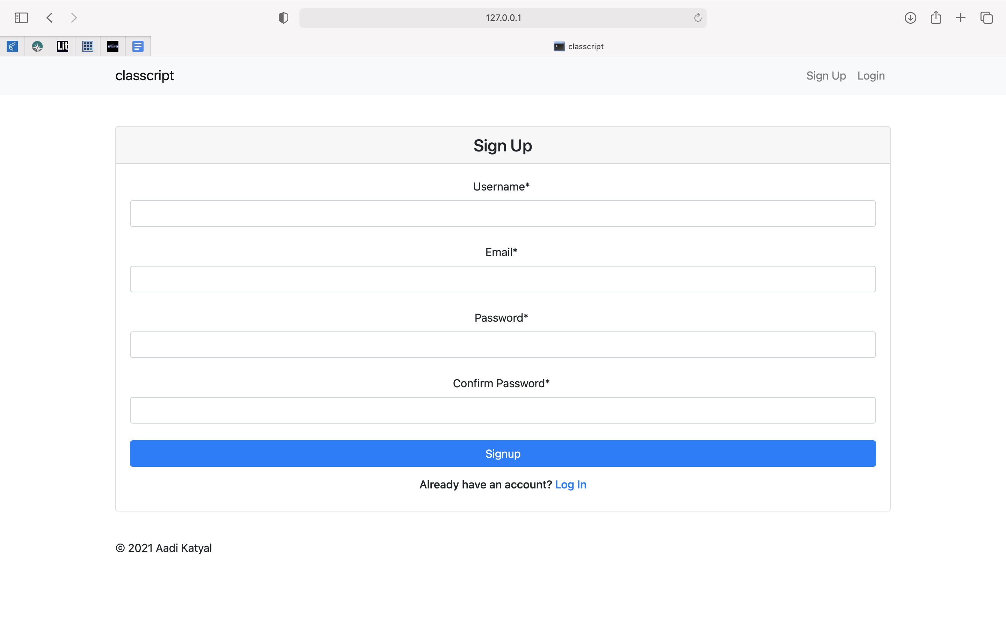The height and width of the screenshot is (628, 1006).
Task: Open a new tab with plus
Action: click(961, 18)
